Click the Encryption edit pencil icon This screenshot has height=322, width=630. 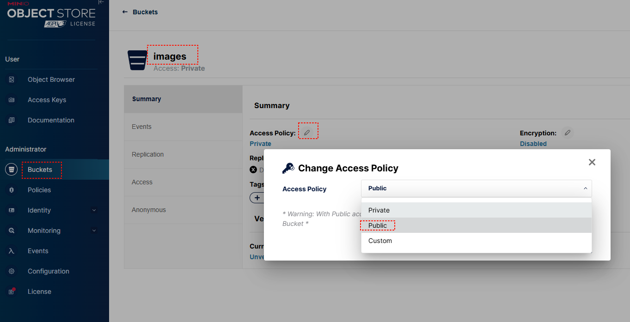568,133
